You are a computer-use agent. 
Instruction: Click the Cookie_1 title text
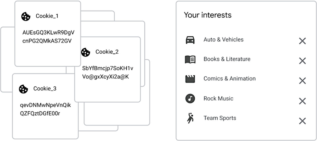(47, 16)
